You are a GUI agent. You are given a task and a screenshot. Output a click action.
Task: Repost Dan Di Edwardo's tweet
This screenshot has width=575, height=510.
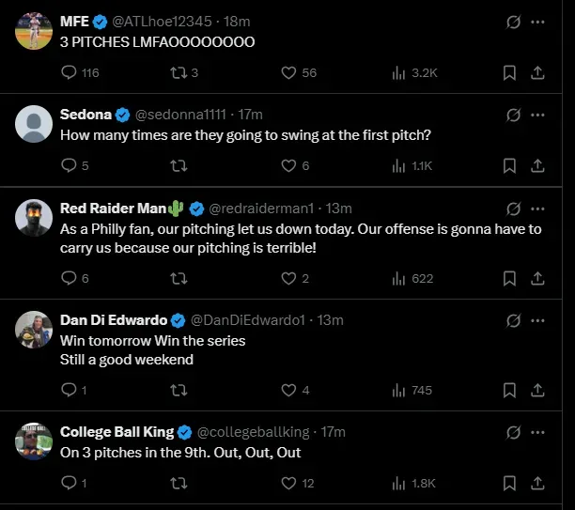(178, 390)
